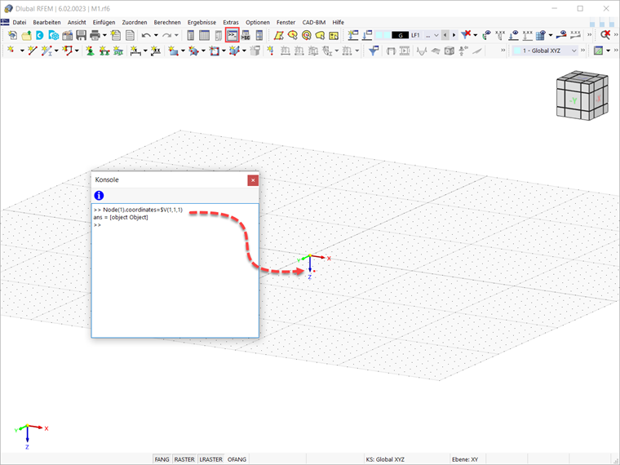Click the blue info icon in Konsole
This screenshot has height=465, width=620.
tap(99, 195)
